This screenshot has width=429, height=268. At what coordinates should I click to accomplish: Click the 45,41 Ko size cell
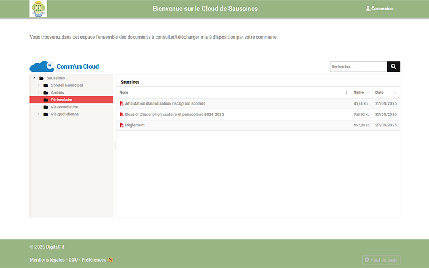[x=360, y=103]
